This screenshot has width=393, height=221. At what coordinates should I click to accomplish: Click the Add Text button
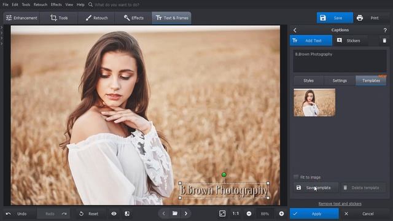click(x=311, y=41)
